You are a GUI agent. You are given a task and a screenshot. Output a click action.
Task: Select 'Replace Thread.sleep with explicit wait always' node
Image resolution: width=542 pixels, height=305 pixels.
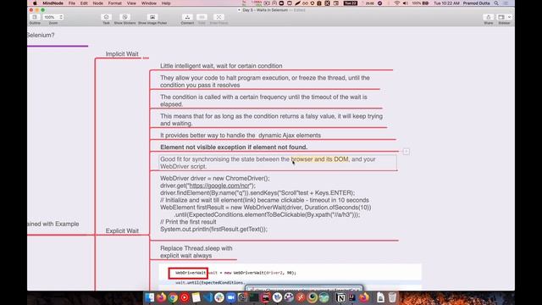[196, 252]
